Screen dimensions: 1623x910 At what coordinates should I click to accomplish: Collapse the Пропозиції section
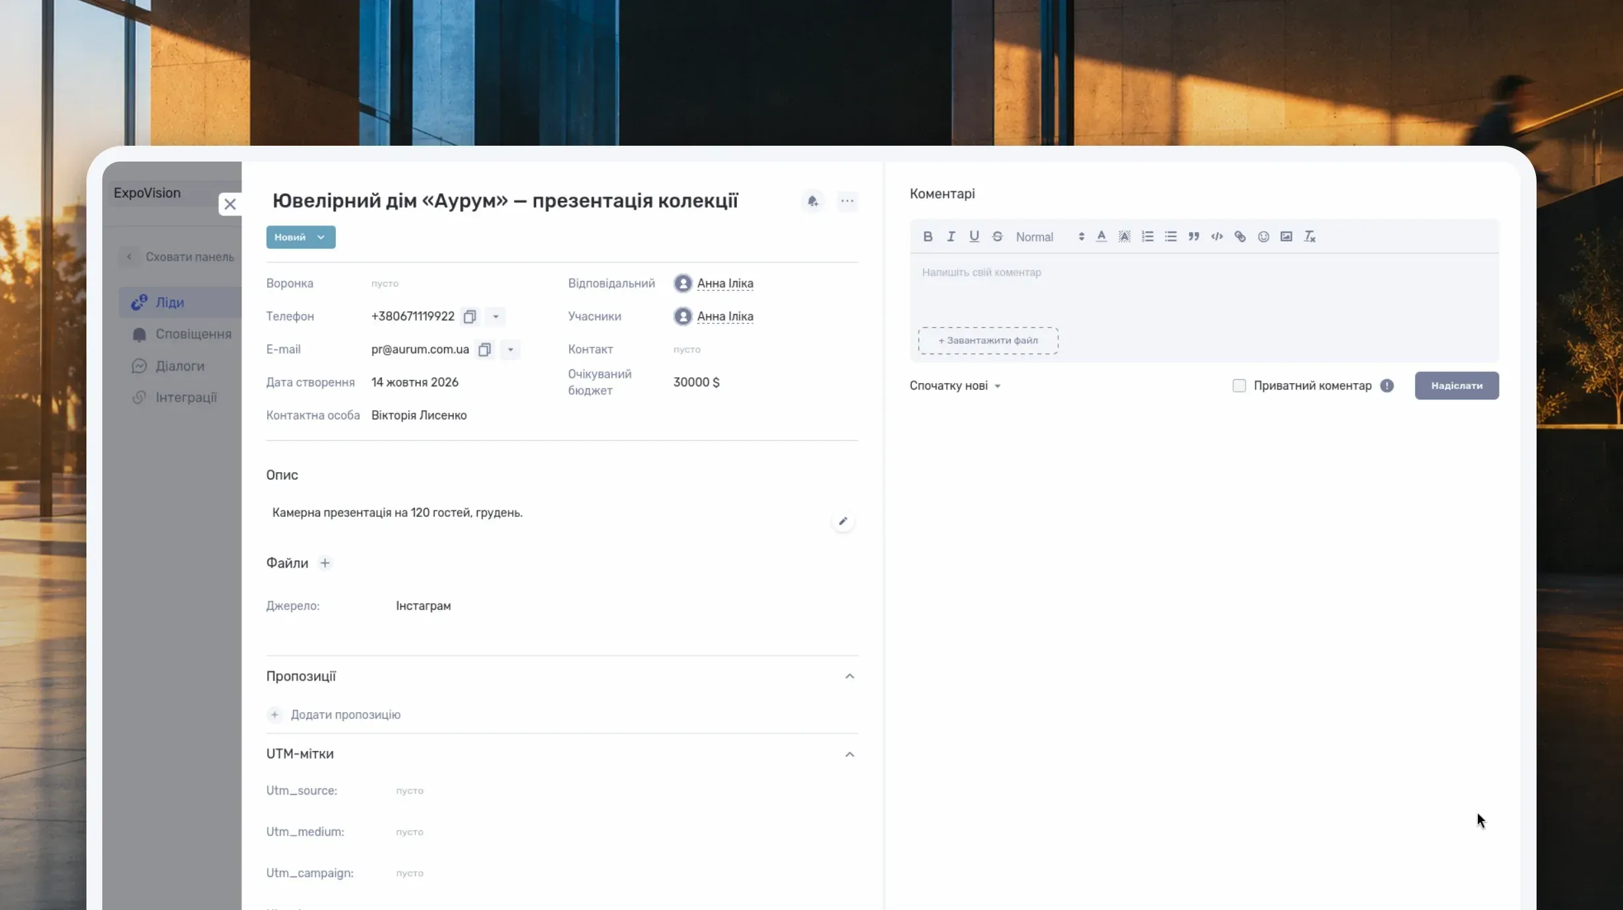pos(850,677)
